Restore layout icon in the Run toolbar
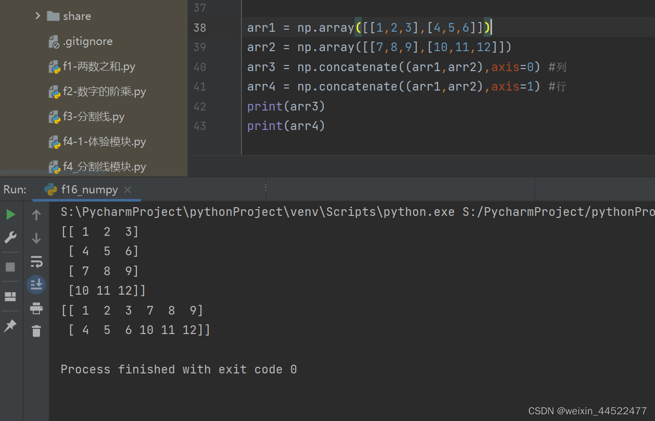This screenshot has height=421, width=655. tap(10, 297)
